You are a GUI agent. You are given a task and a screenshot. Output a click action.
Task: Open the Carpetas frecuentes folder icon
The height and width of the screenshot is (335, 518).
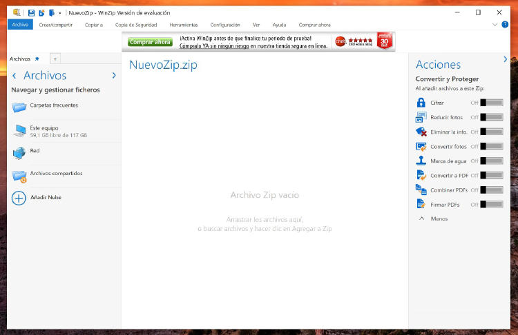(x=19, y=106)
